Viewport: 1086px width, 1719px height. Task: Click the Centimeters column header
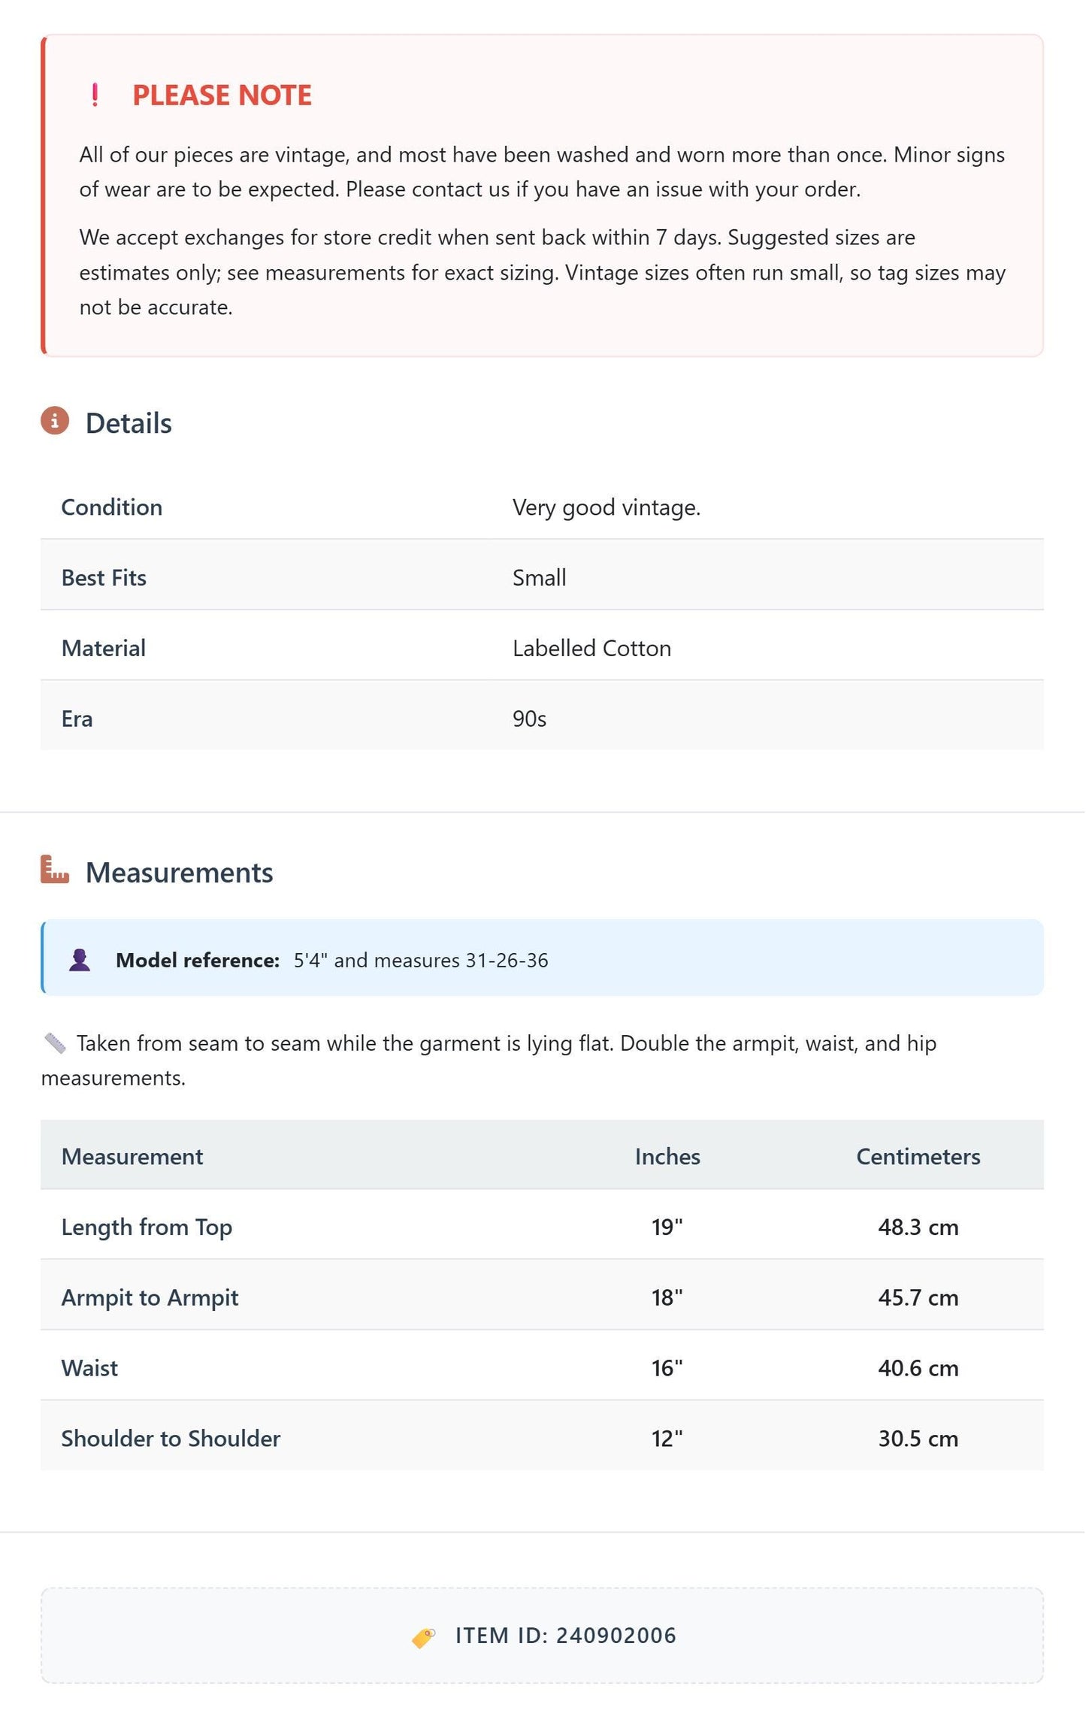click(x=918, y=1157)
